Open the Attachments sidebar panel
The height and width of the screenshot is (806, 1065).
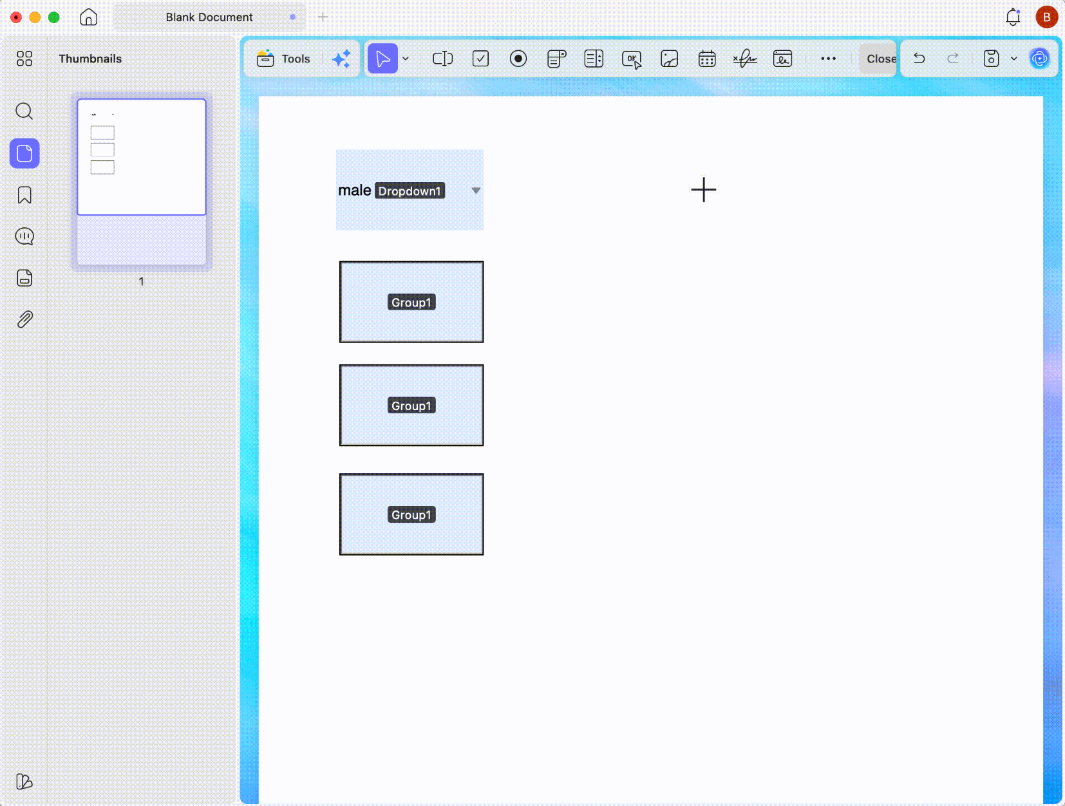[24, 319]
